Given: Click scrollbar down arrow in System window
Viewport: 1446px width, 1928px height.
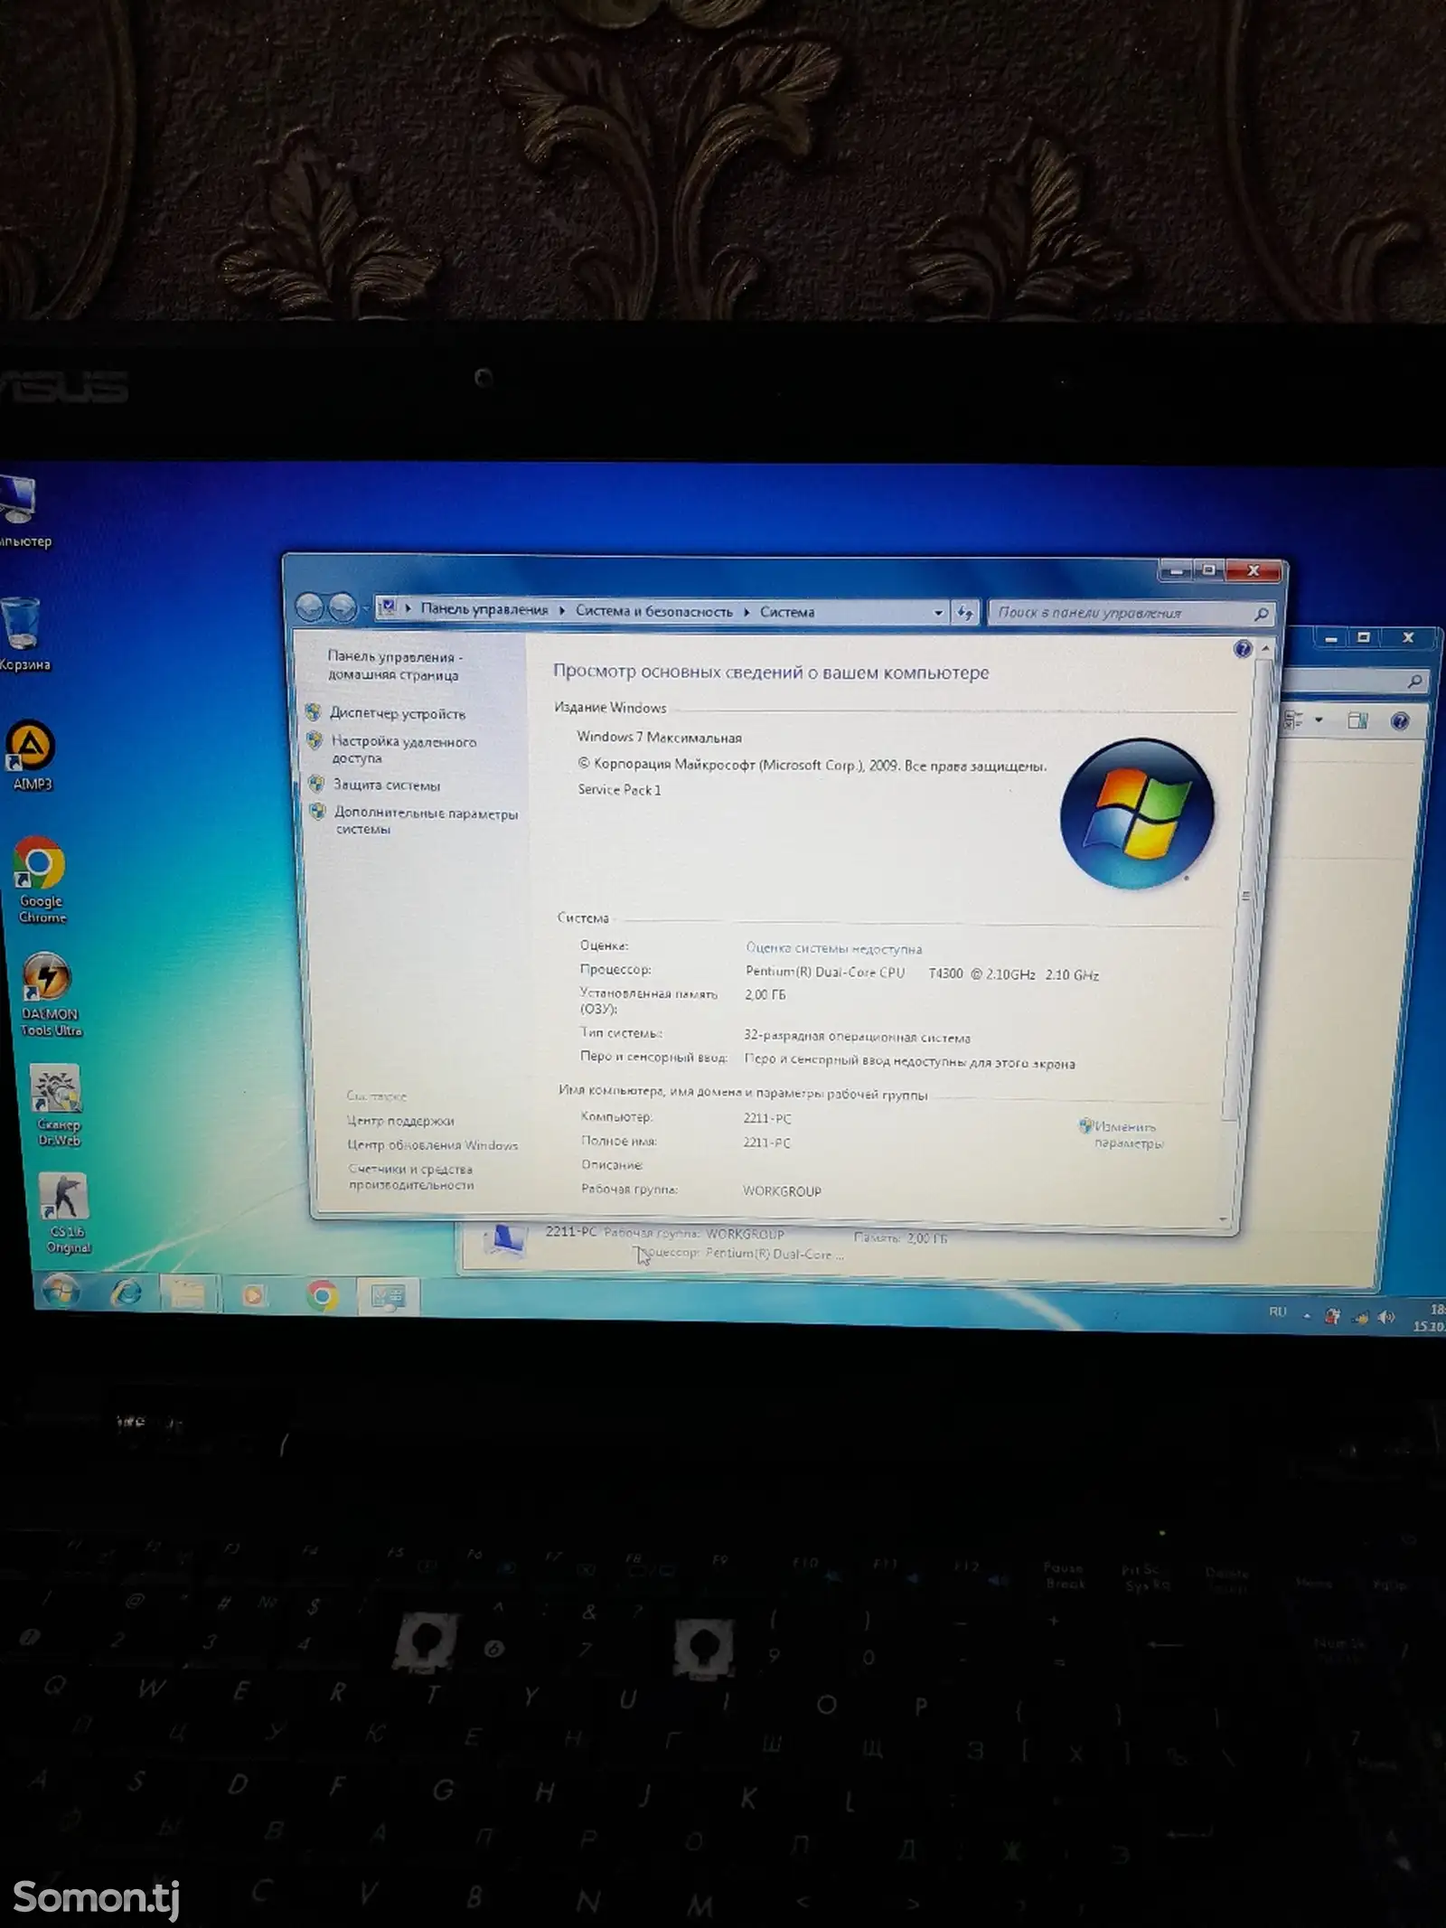Looking at the screenshot, I should point(1224,1219).
